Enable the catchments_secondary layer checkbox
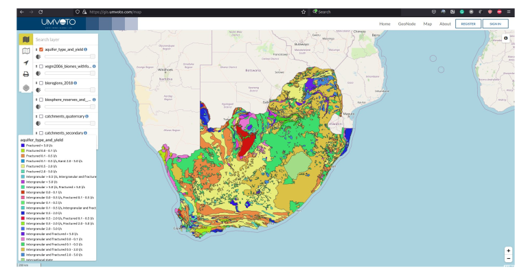Image resolution: width=528 pixels, height=274 pixels. point(41,133)
